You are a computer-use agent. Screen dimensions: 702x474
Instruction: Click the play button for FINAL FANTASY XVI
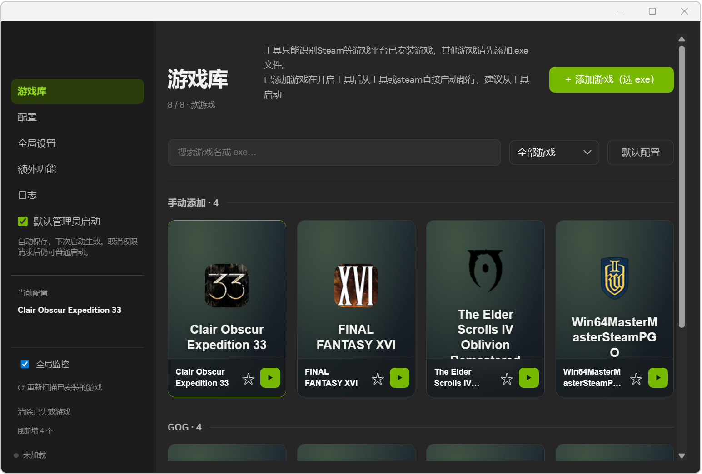click(399, 378)
